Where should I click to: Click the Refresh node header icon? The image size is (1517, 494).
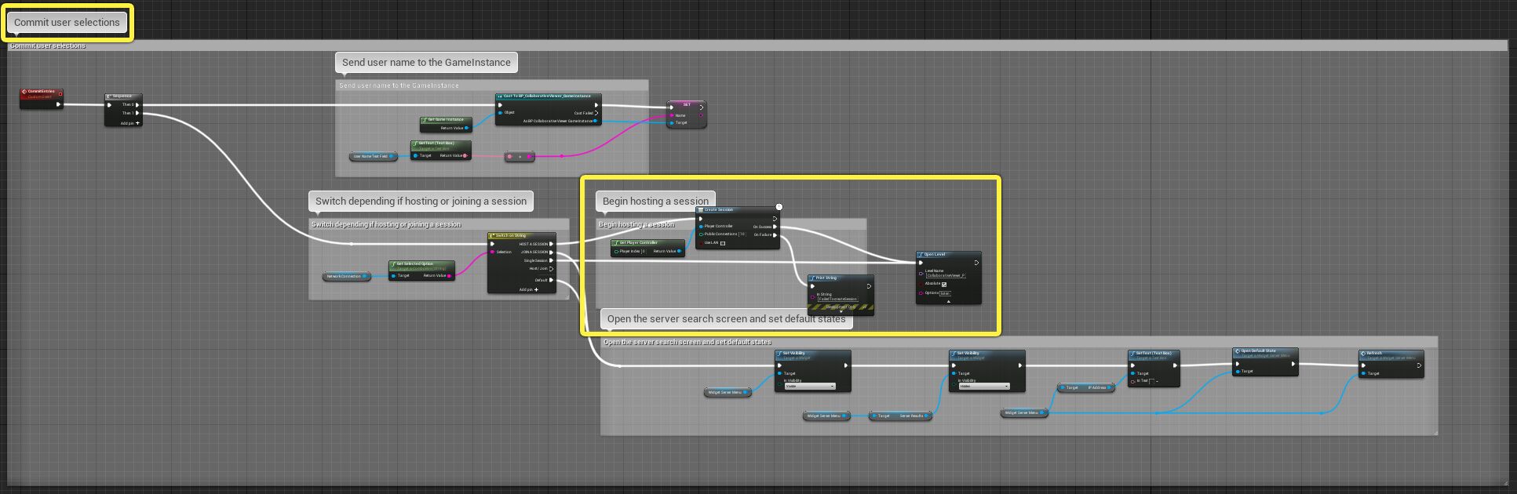click(x=1363, y=353)
